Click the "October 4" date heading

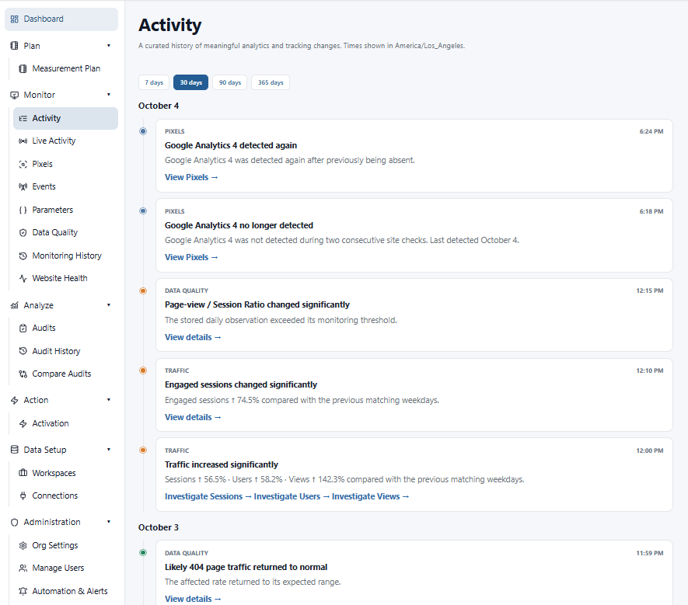159,106
